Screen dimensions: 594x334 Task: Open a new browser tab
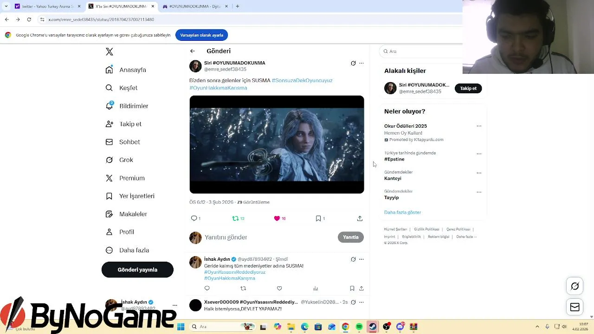(238, 6)
